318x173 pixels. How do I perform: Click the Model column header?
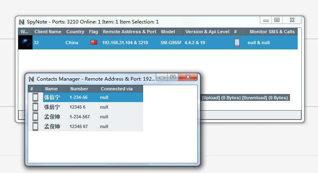(x=171, y=32)
